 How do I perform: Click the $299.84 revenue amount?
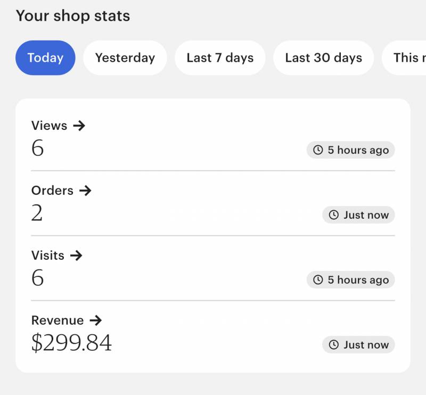click(71, 343)
